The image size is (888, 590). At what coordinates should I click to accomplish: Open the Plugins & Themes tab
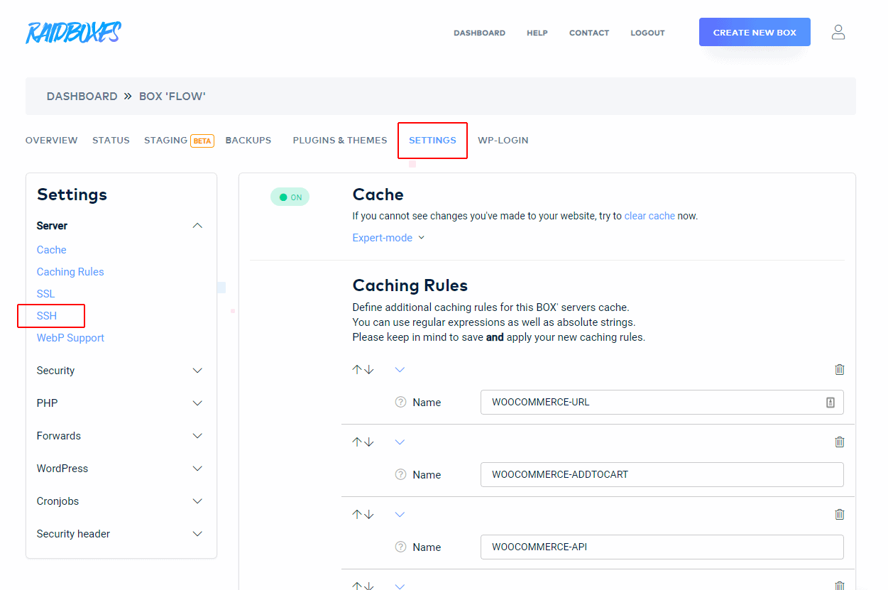click(340, 140)
